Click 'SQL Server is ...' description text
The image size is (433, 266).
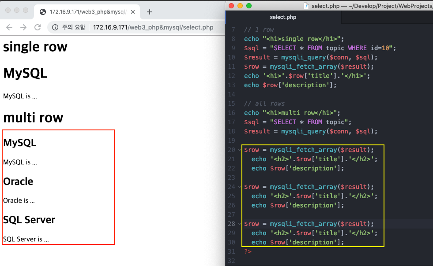(x=26, y=239)
